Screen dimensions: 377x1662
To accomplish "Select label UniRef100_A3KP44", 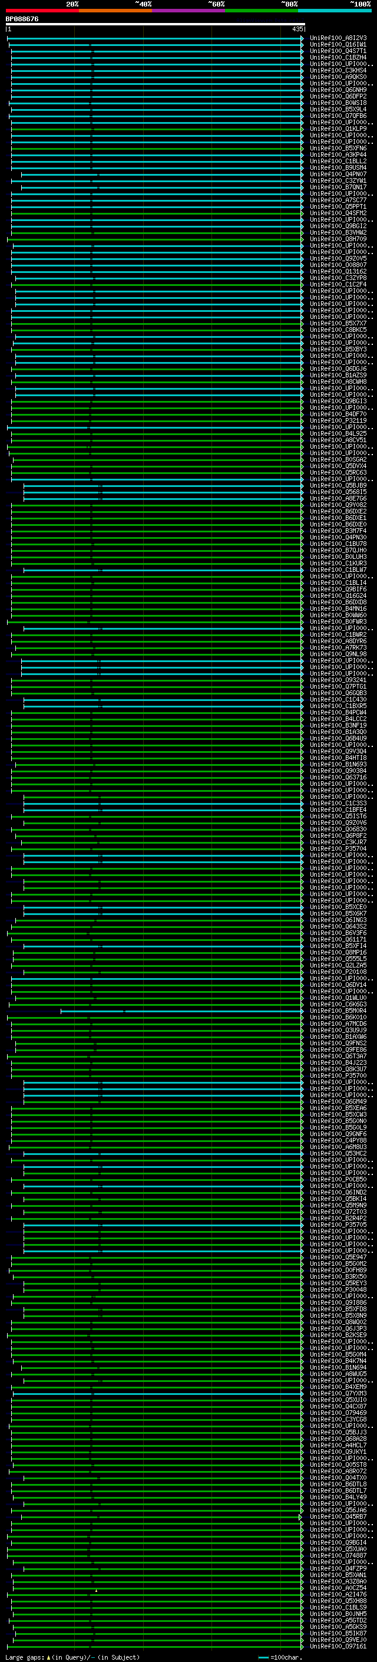I will [338, 155].
